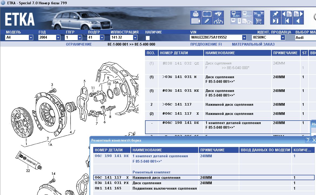This screenshot has width=316, height=195.
Task: Click the frame/bracket screen icon
Action: 207,14
